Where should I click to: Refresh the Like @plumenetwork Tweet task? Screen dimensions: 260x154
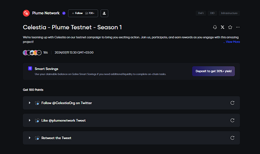(232, 120)
